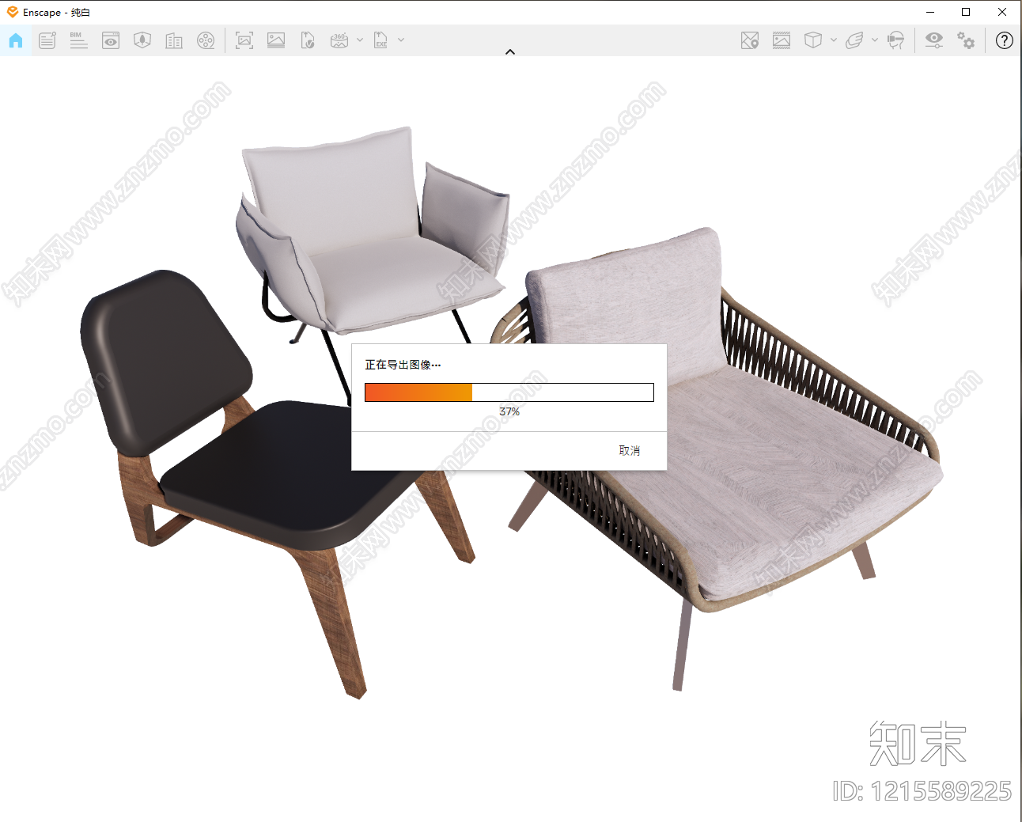Open the view management eye-window icon
Image resolution: width=1022 pixels, height=822 pixels.
(111, 40)
